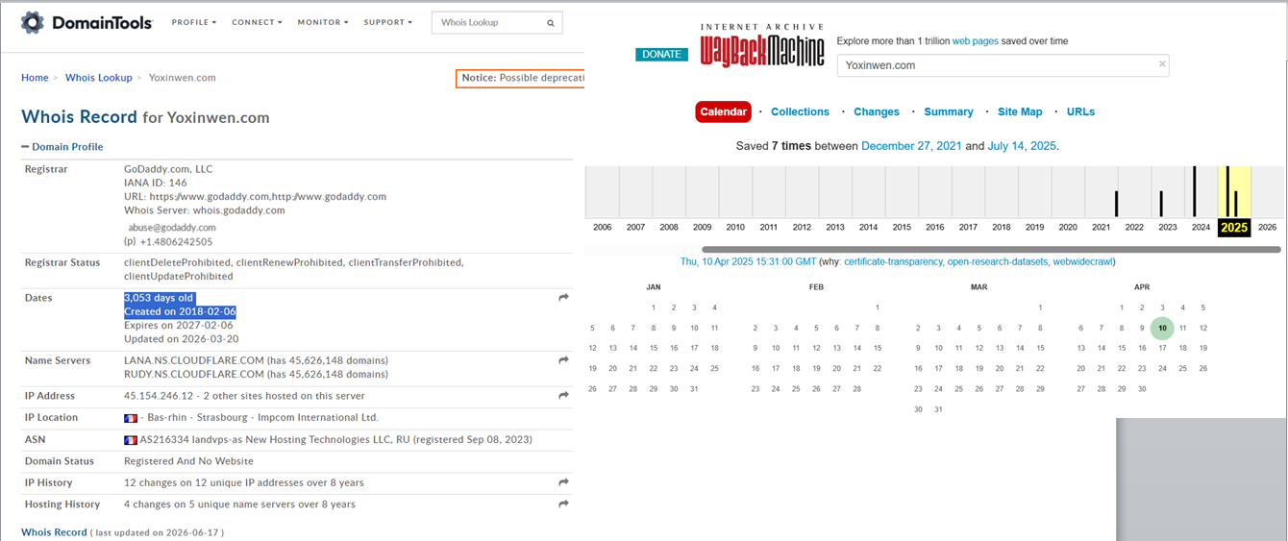1288x541 pixels.
Task: Click the share arrow in IP Address row
Action: pyautogui.click(x=563, y=395)
